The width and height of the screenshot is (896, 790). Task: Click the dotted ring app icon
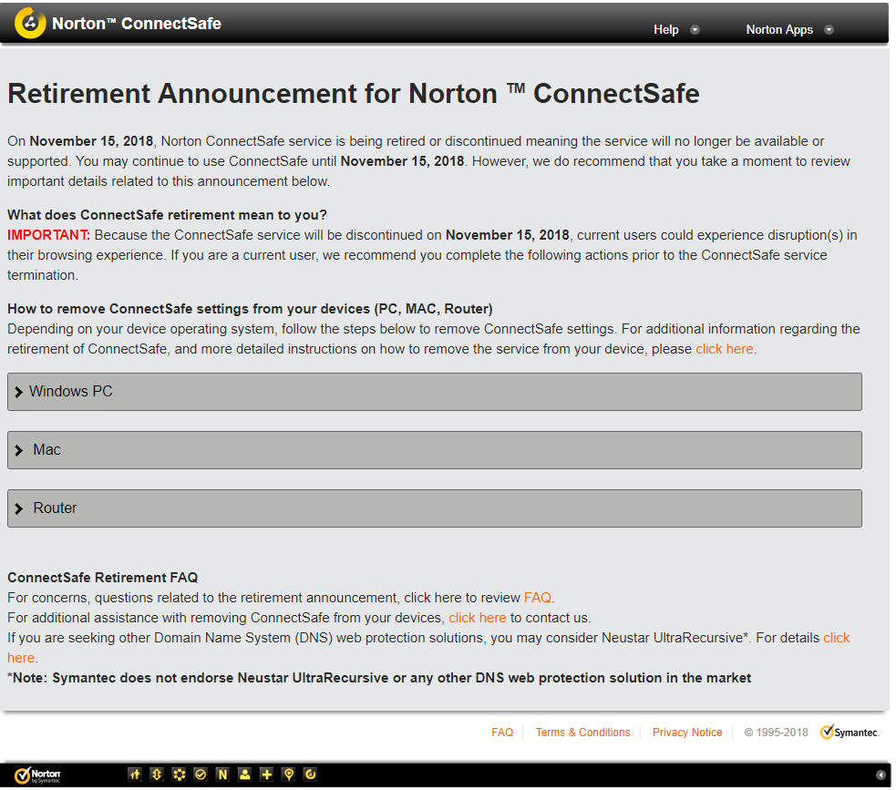click(x=179, y=775)
